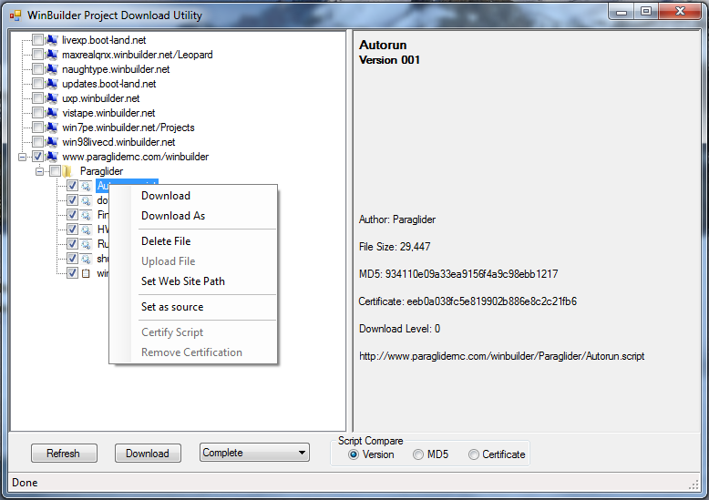Screen dimensions: 709x500
Task: Select the Certificate compare radio button
Action: pyautogui.click(x=474, y=454)
